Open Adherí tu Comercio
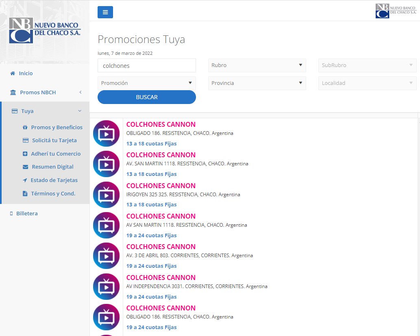The image size is (420, 336). click(x=56, y=154)
